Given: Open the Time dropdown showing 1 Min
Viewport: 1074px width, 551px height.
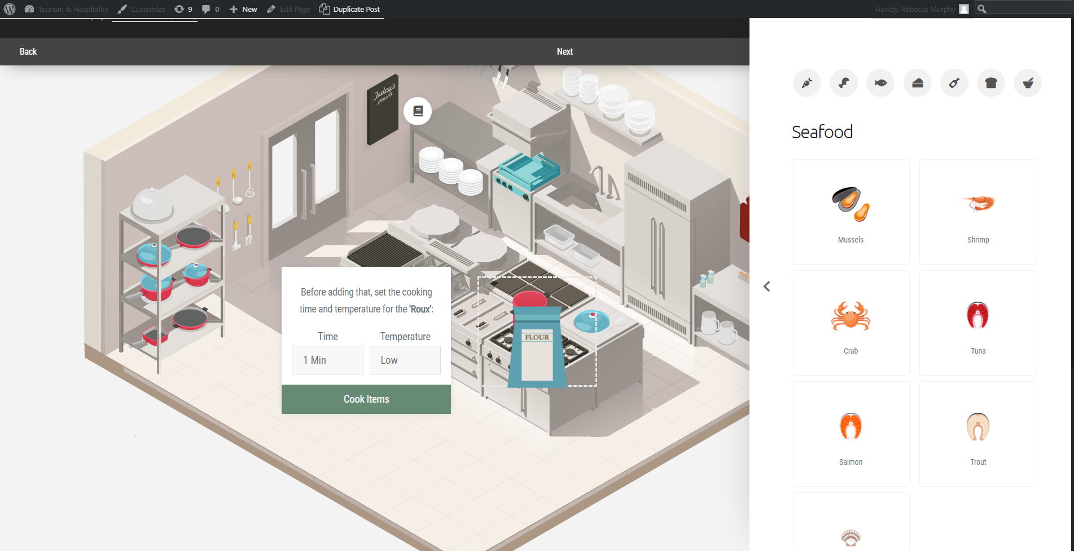Looking at the screenshot, I should click(327, 360).
